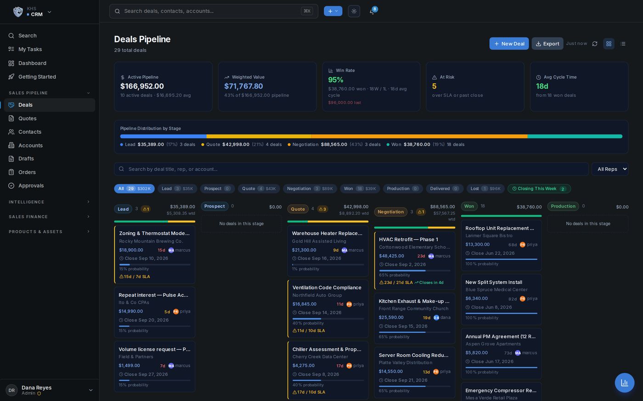Click the New Deal button
Image resolution: width=643 pixels, height=401 pixels.
[x=509, y=44]
